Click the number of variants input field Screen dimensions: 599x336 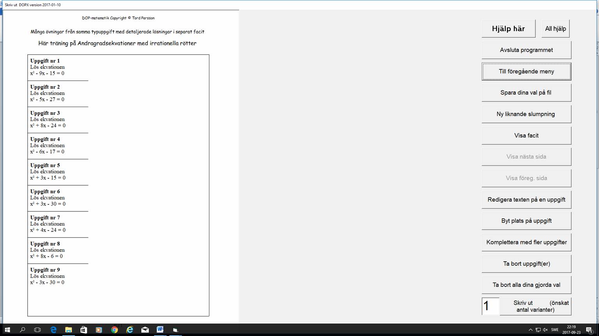point(490,306)
